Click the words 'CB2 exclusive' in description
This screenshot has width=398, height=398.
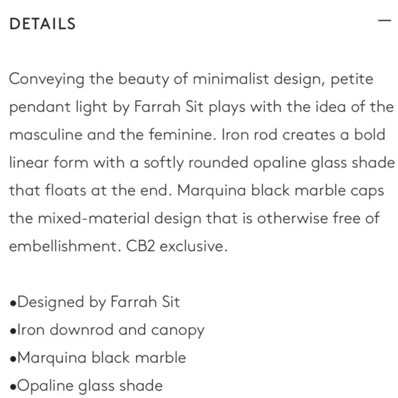176,246
